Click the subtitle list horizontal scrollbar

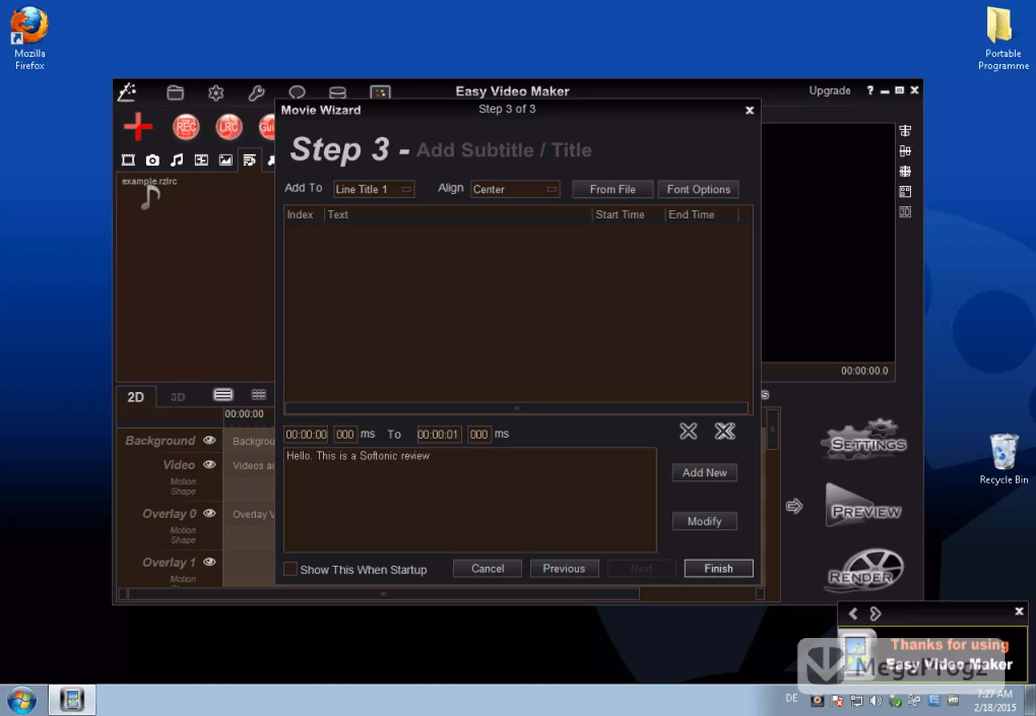tap(516, 408)
